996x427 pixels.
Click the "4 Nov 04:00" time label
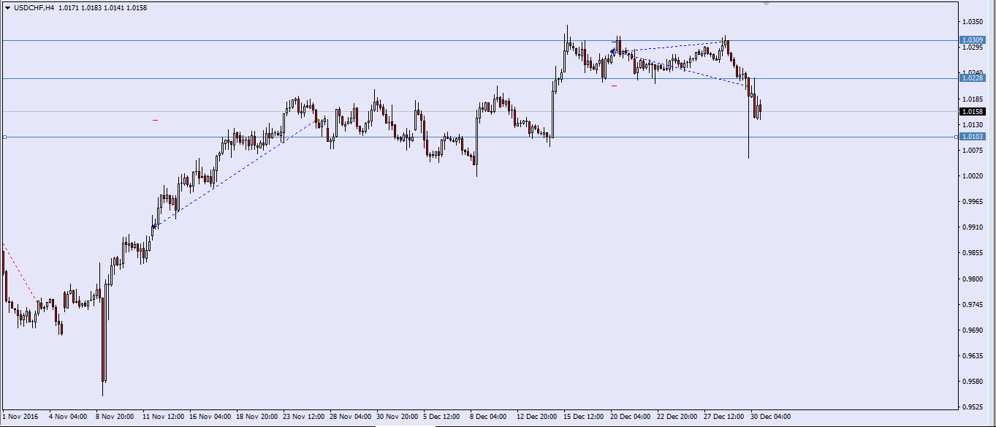(68, 416)
